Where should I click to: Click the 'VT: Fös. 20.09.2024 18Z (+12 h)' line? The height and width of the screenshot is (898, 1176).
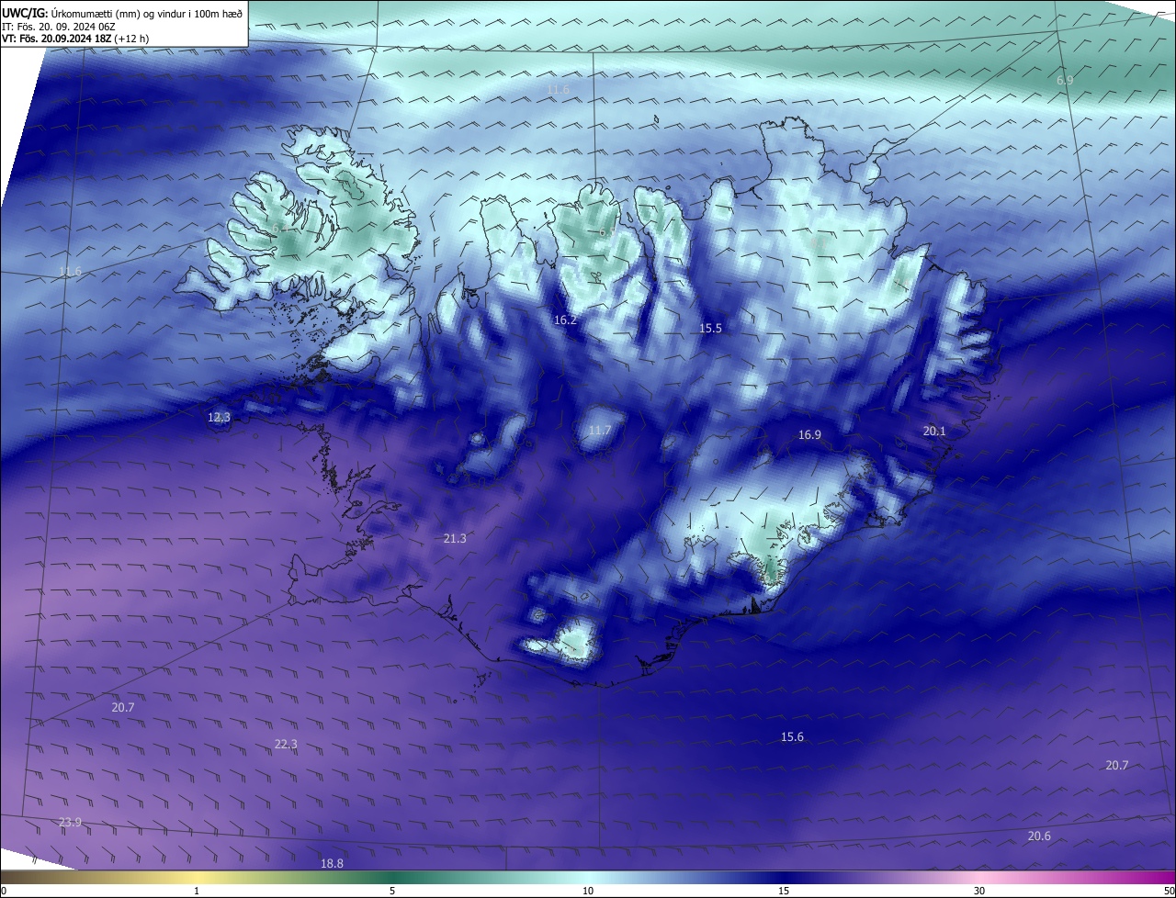(x=75, y=39)
